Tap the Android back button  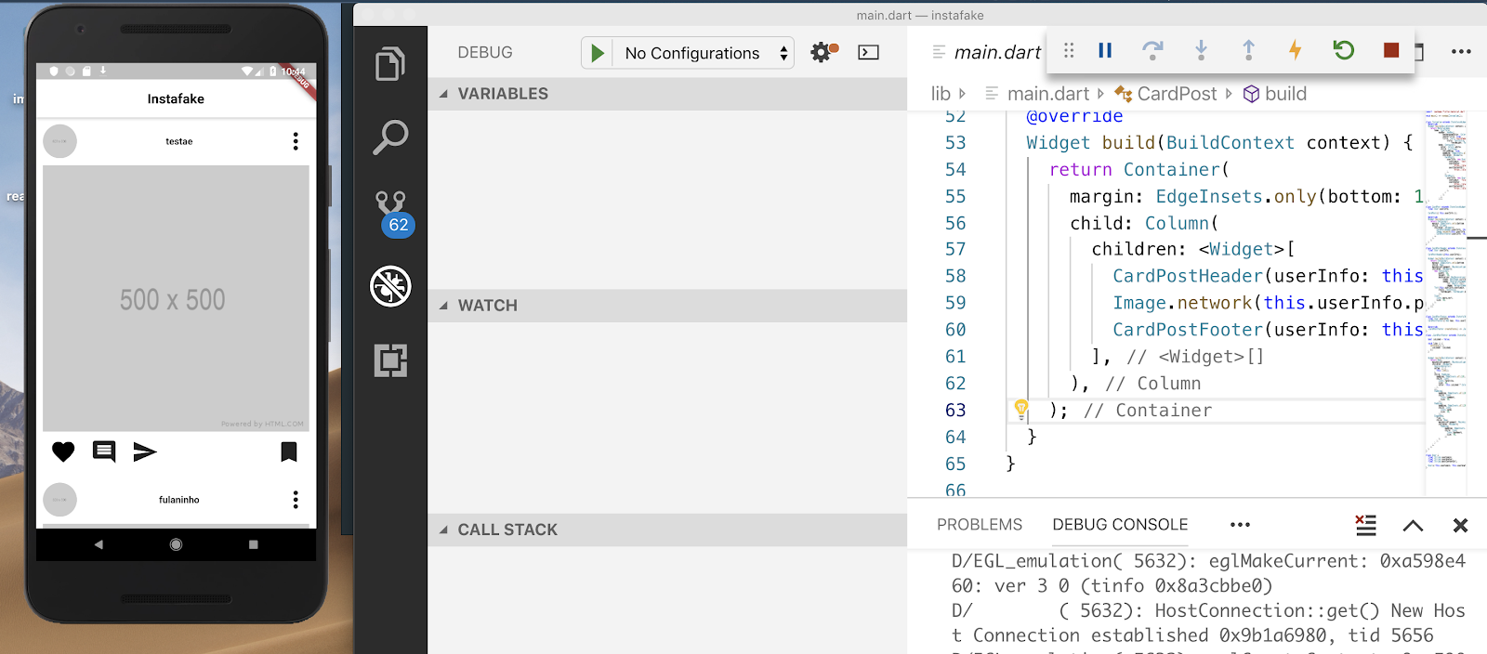click(99, 544)
